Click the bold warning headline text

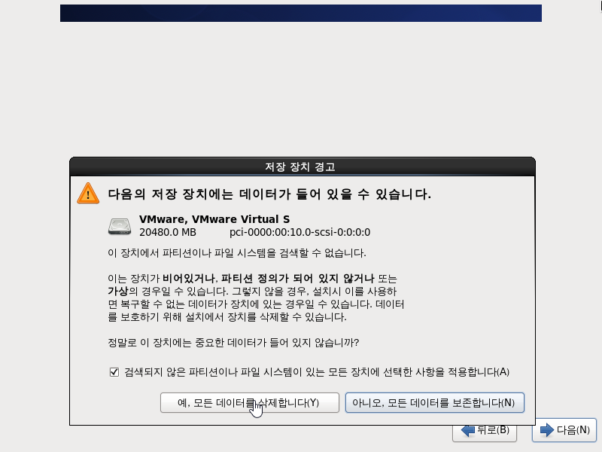click(269, 194)
